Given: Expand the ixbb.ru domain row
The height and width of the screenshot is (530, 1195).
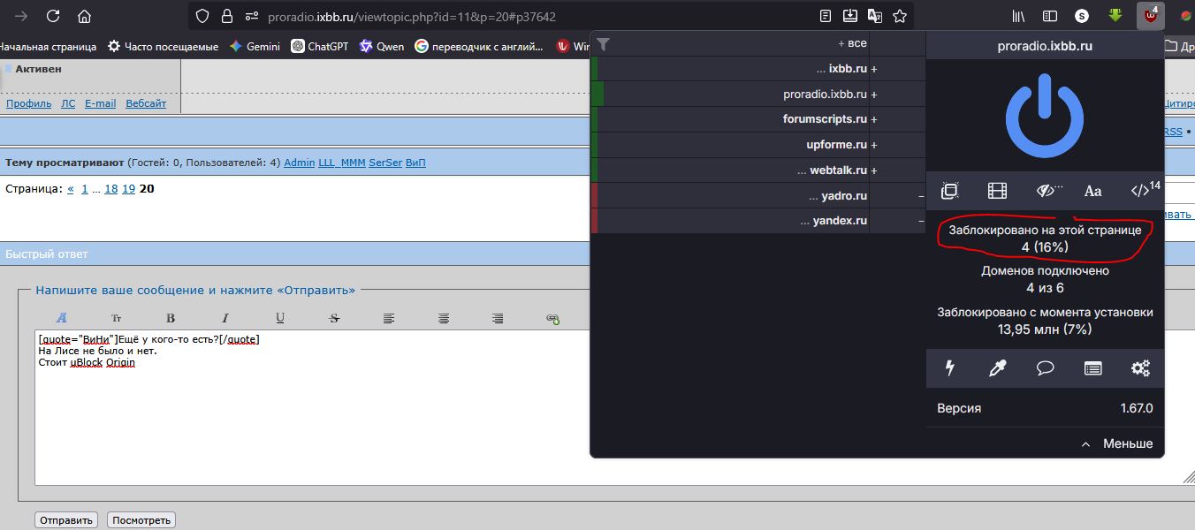Looking at the screenshot, I should (x=873, y=69).
